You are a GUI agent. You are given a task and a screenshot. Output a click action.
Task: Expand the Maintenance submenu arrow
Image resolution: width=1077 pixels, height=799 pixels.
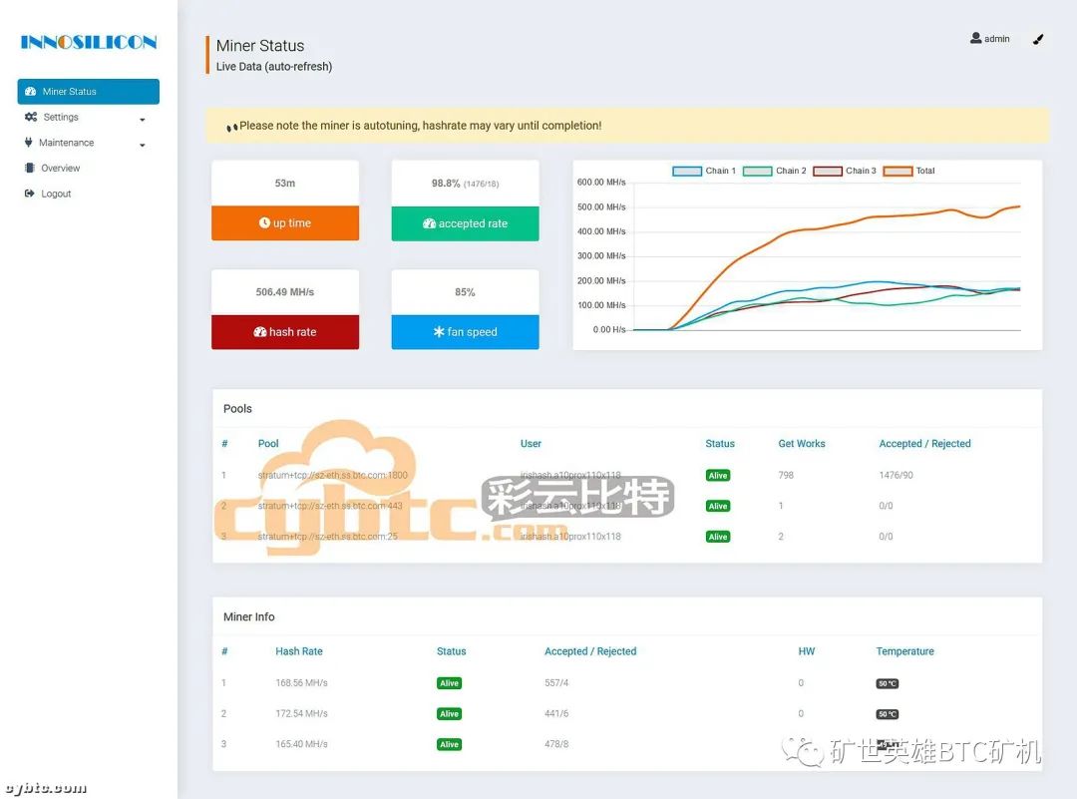click(142, 146)
